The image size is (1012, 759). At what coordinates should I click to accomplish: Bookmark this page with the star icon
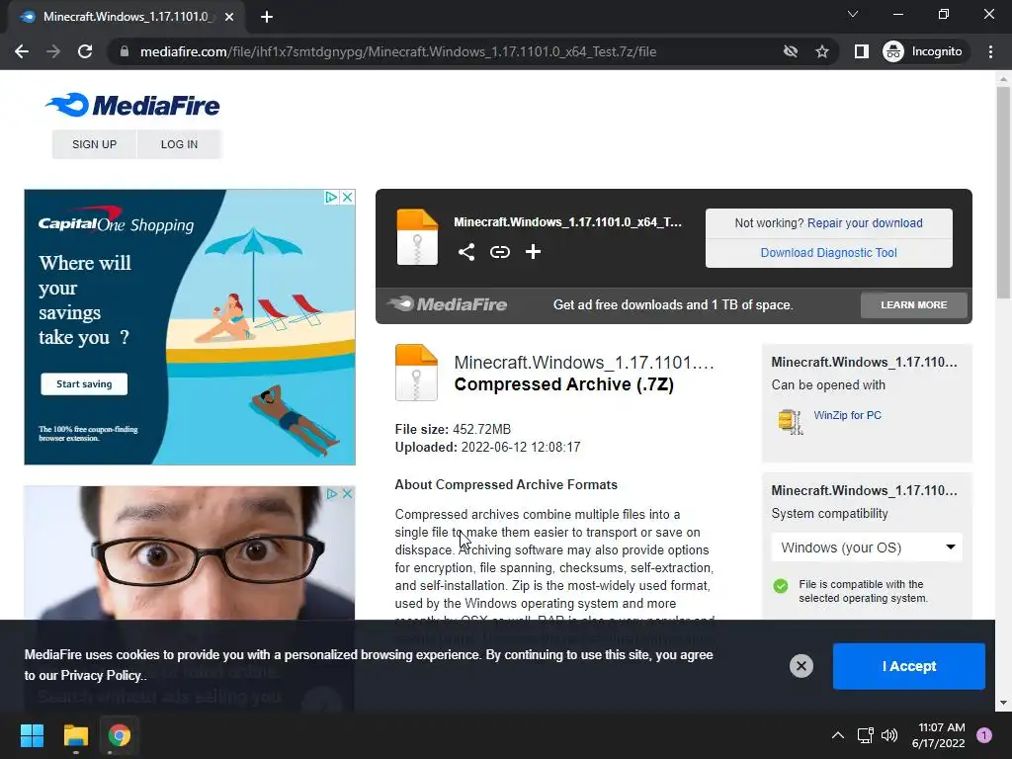pos(821,51)
